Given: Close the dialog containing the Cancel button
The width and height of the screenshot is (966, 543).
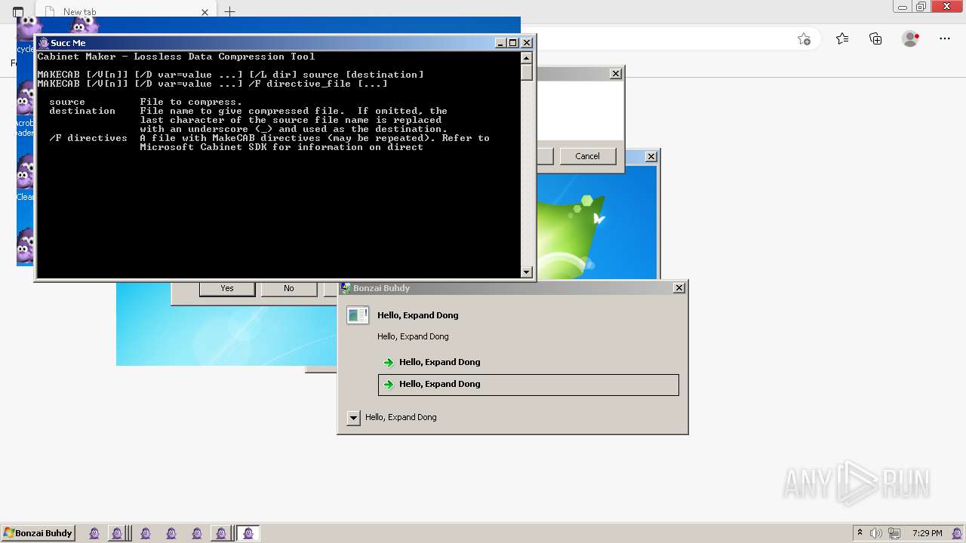Looking at the screenshot, I should point(616,74).
